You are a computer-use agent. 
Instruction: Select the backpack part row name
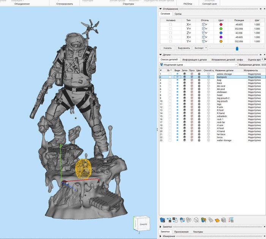[222, 77]
